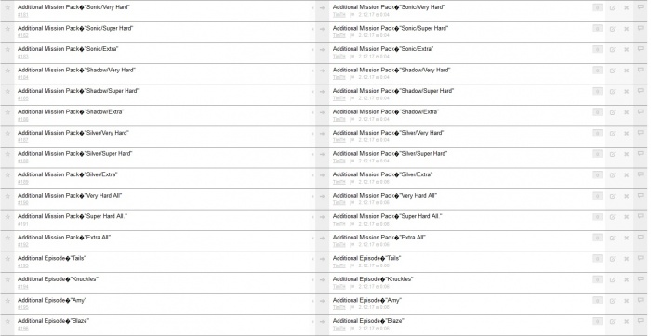This screenshot has height=336, width=651.
Task: Star the "Sonic/Very Hard" mission pack row
Action: point(7,7)
